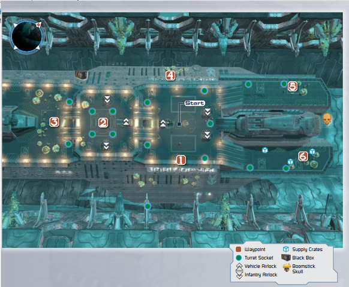Click the compass minimap circle
This screenshot has width=349, height=287.
coord(26,36)
